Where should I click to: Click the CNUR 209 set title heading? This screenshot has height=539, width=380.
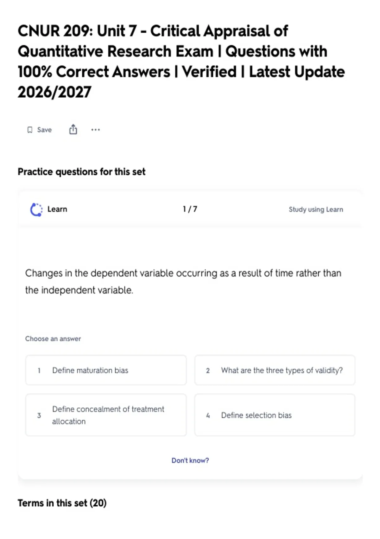(x=181, y=62)
